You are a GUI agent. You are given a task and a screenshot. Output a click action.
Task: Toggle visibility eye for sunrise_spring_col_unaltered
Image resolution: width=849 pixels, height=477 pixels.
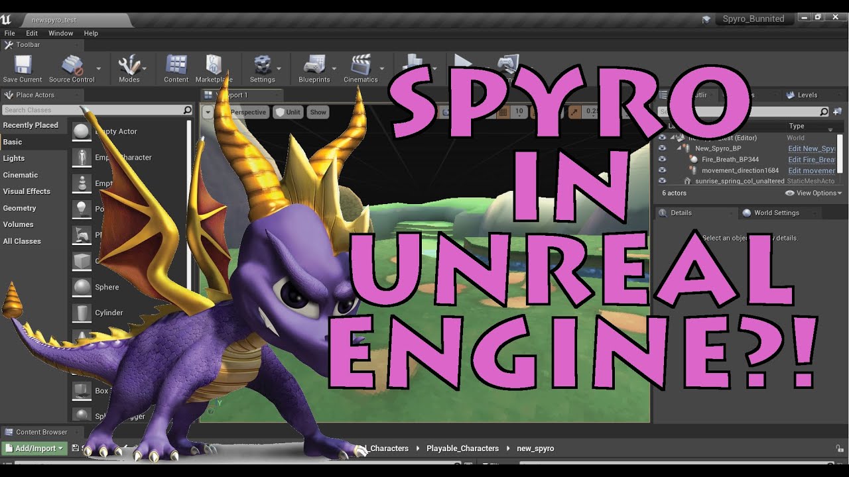(662, 181)
